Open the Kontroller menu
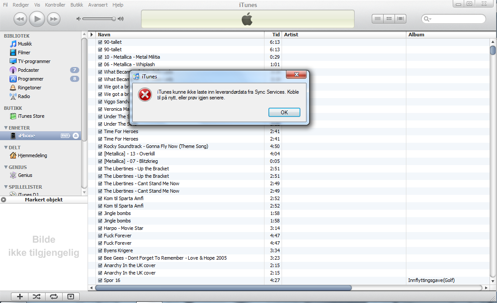 click(55, 5)
